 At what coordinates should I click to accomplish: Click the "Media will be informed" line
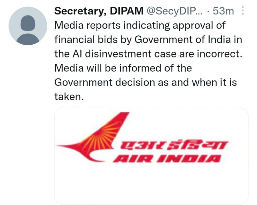click(x=123, y=68)
